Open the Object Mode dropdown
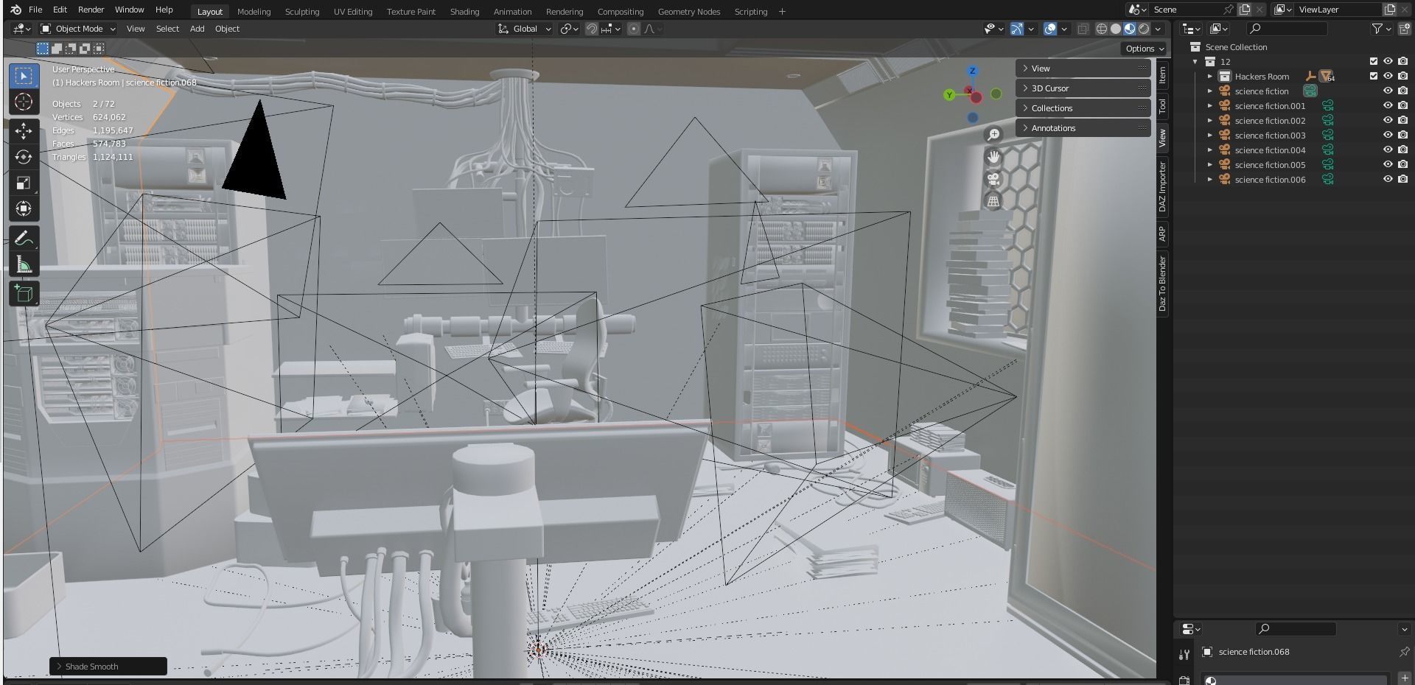 coord(78,29)
